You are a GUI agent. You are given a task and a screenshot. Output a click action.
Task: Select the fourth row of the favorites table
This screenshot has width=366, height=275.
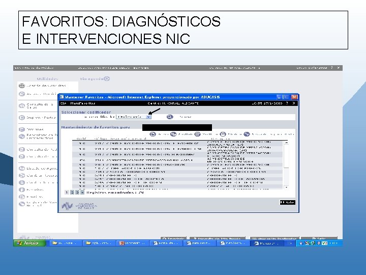[177, 160]
